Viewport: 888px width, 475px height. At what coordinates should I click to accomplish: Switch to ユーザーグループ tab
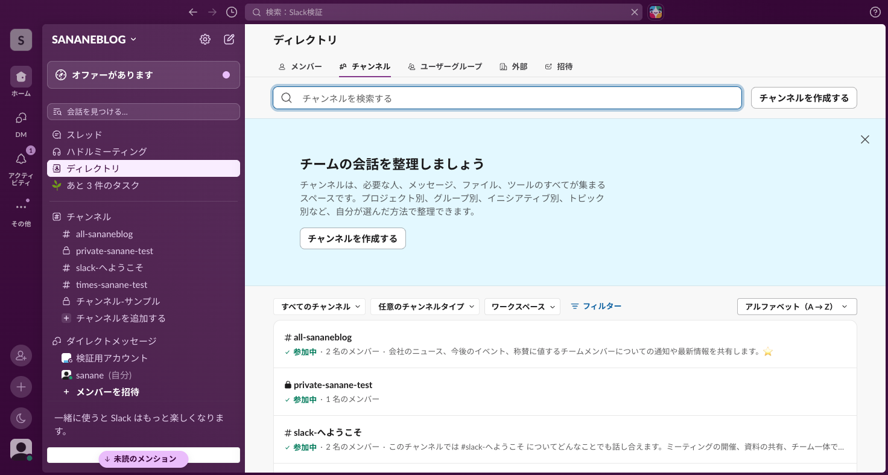pos(445,66)
